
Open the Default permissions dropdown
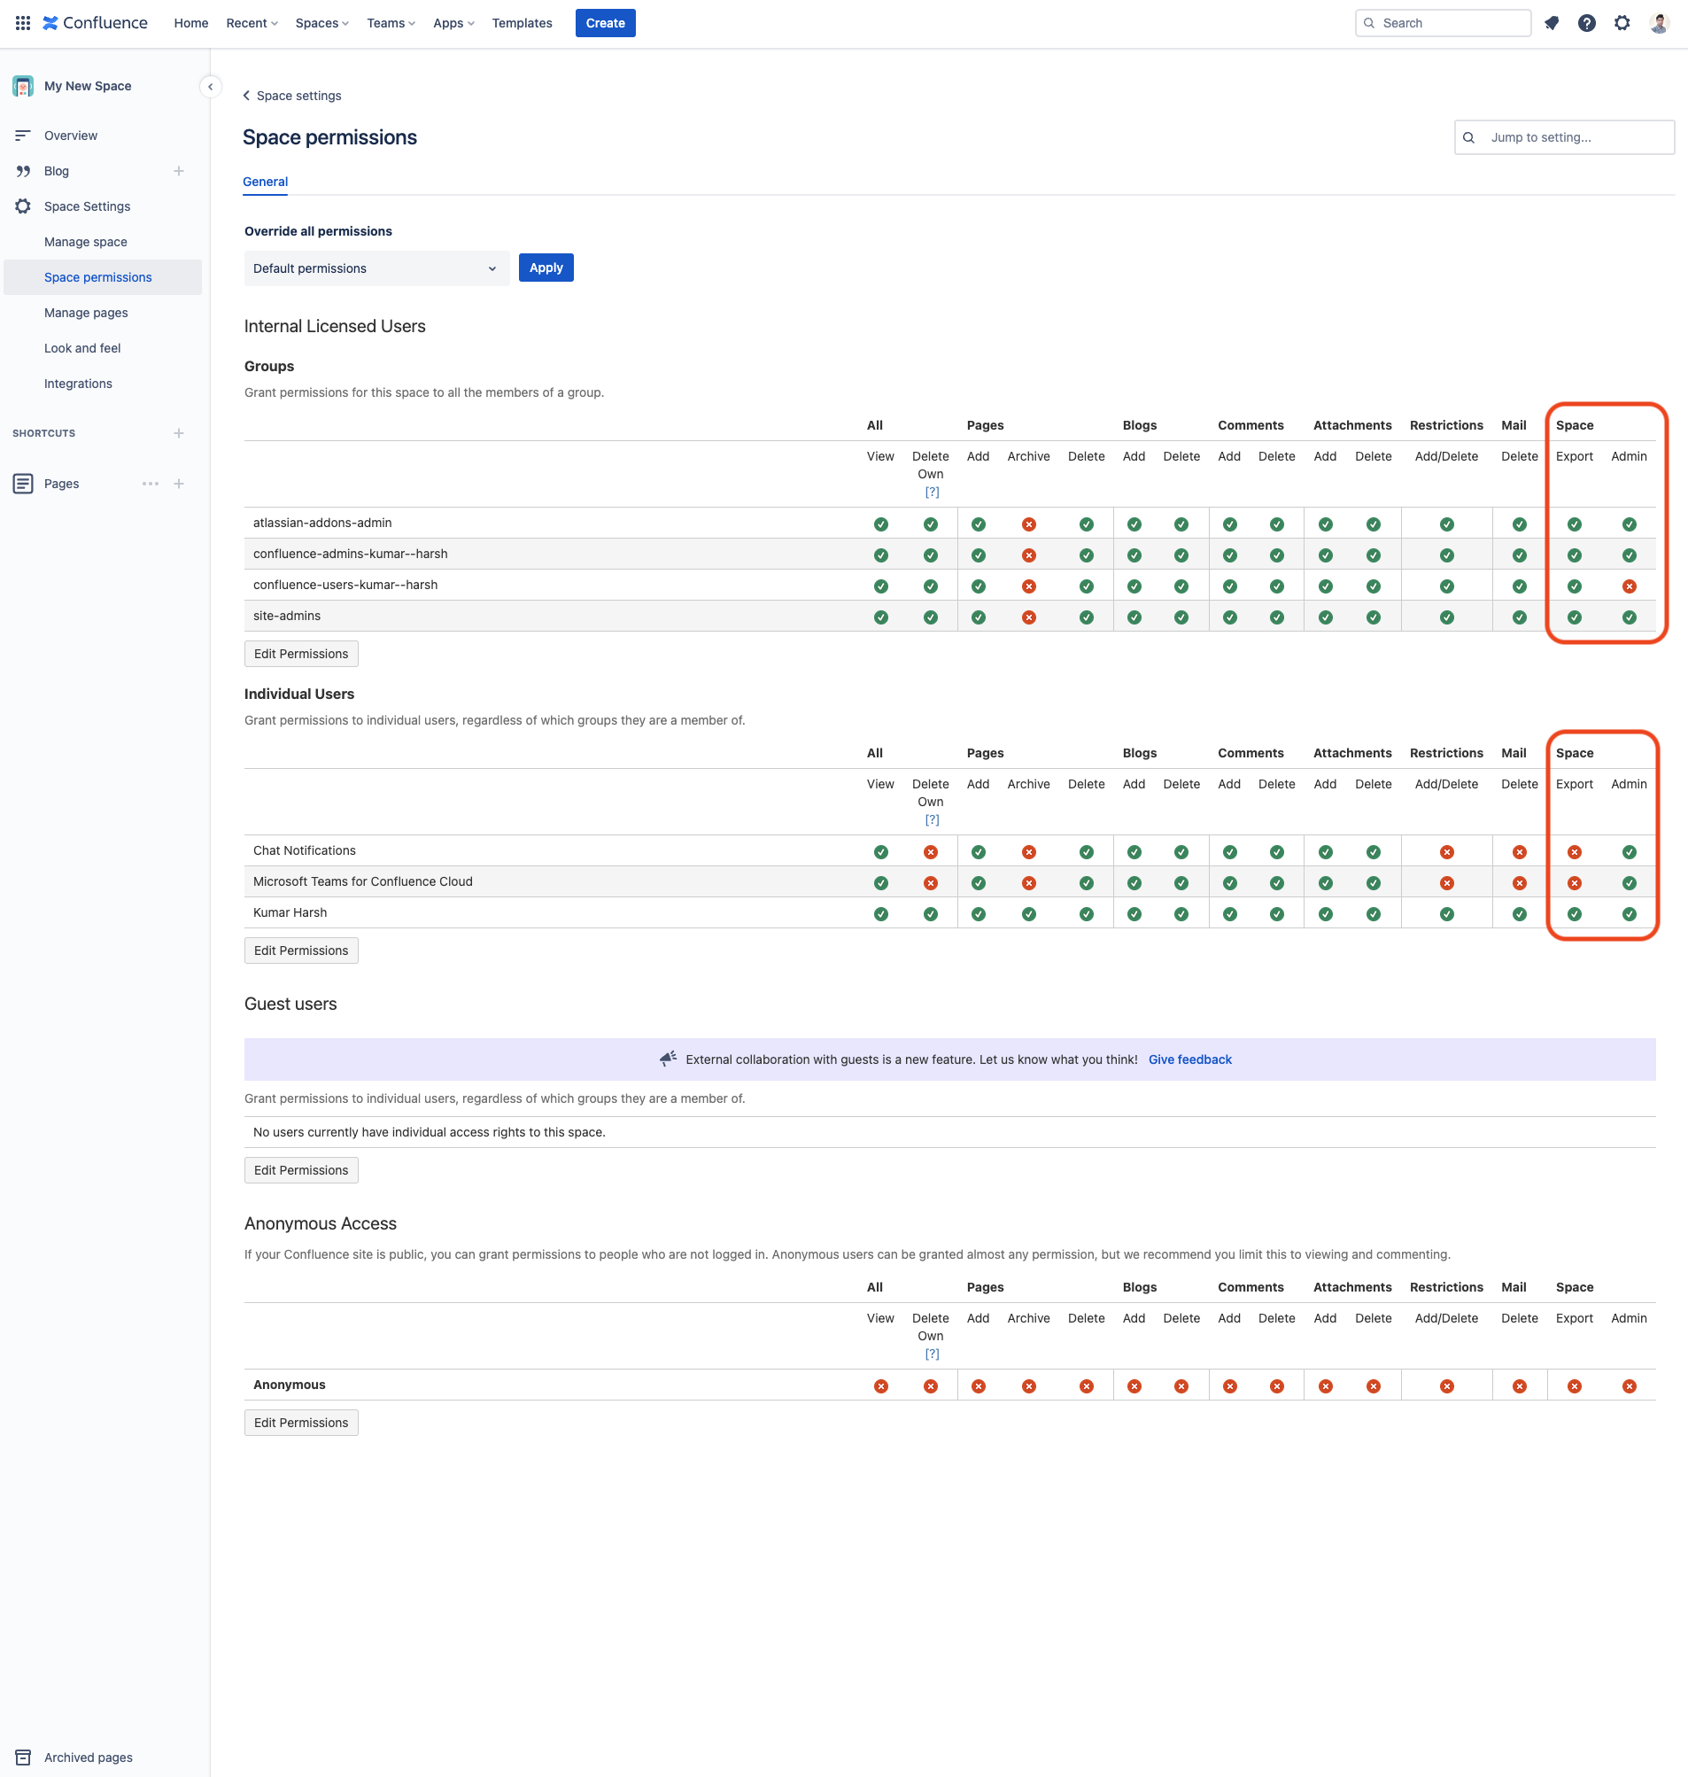point(376,268)
